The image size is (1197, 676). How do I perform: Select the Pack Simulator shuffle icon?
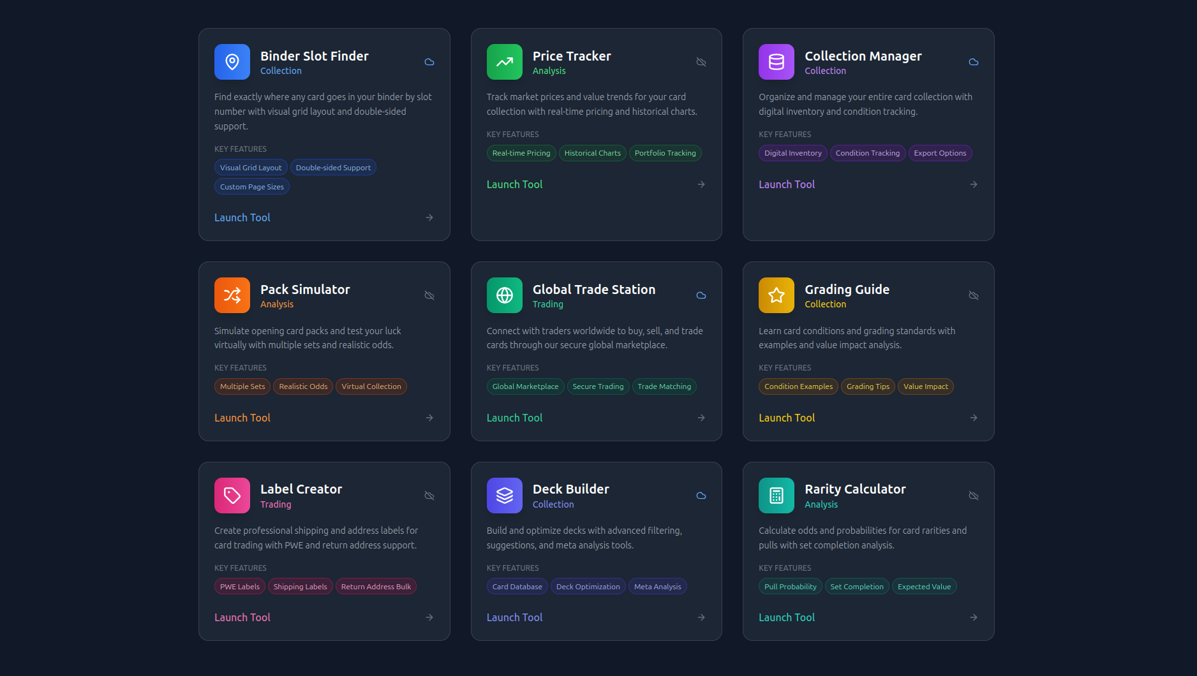pyautogui.click(x=232, y=295)
